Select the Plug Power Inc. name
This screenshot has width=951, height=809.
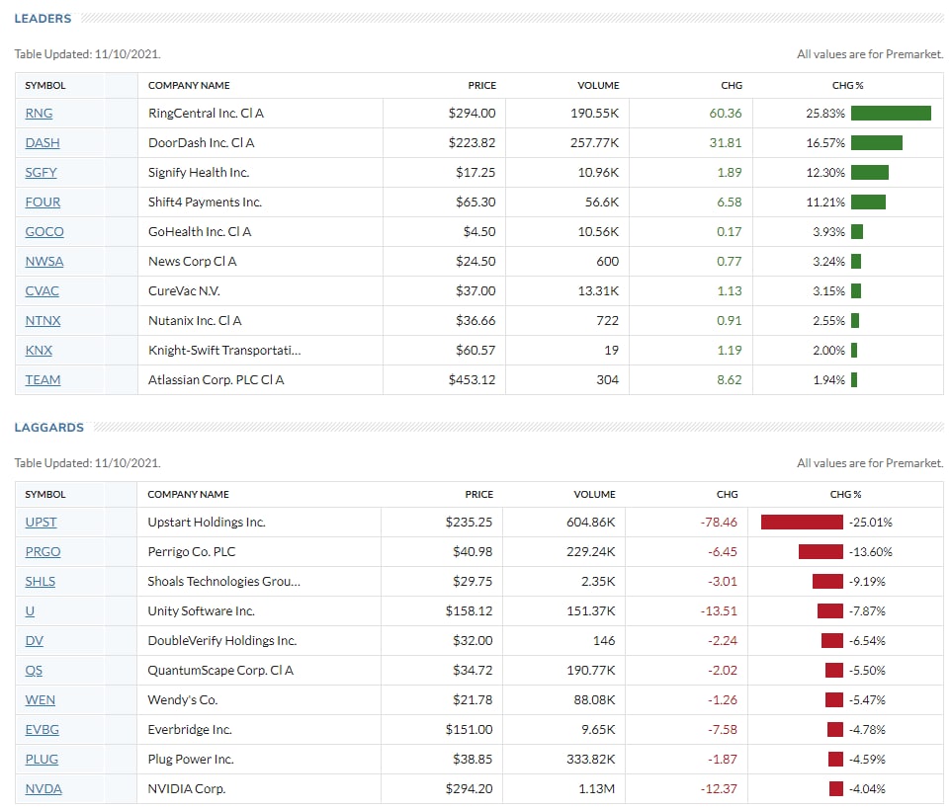click(x=191, y=760)
